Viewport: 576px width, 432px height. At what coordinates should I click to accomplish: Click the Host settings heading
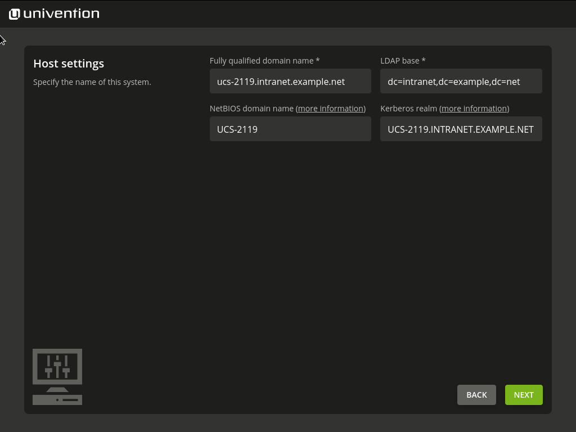pos(69,64)
